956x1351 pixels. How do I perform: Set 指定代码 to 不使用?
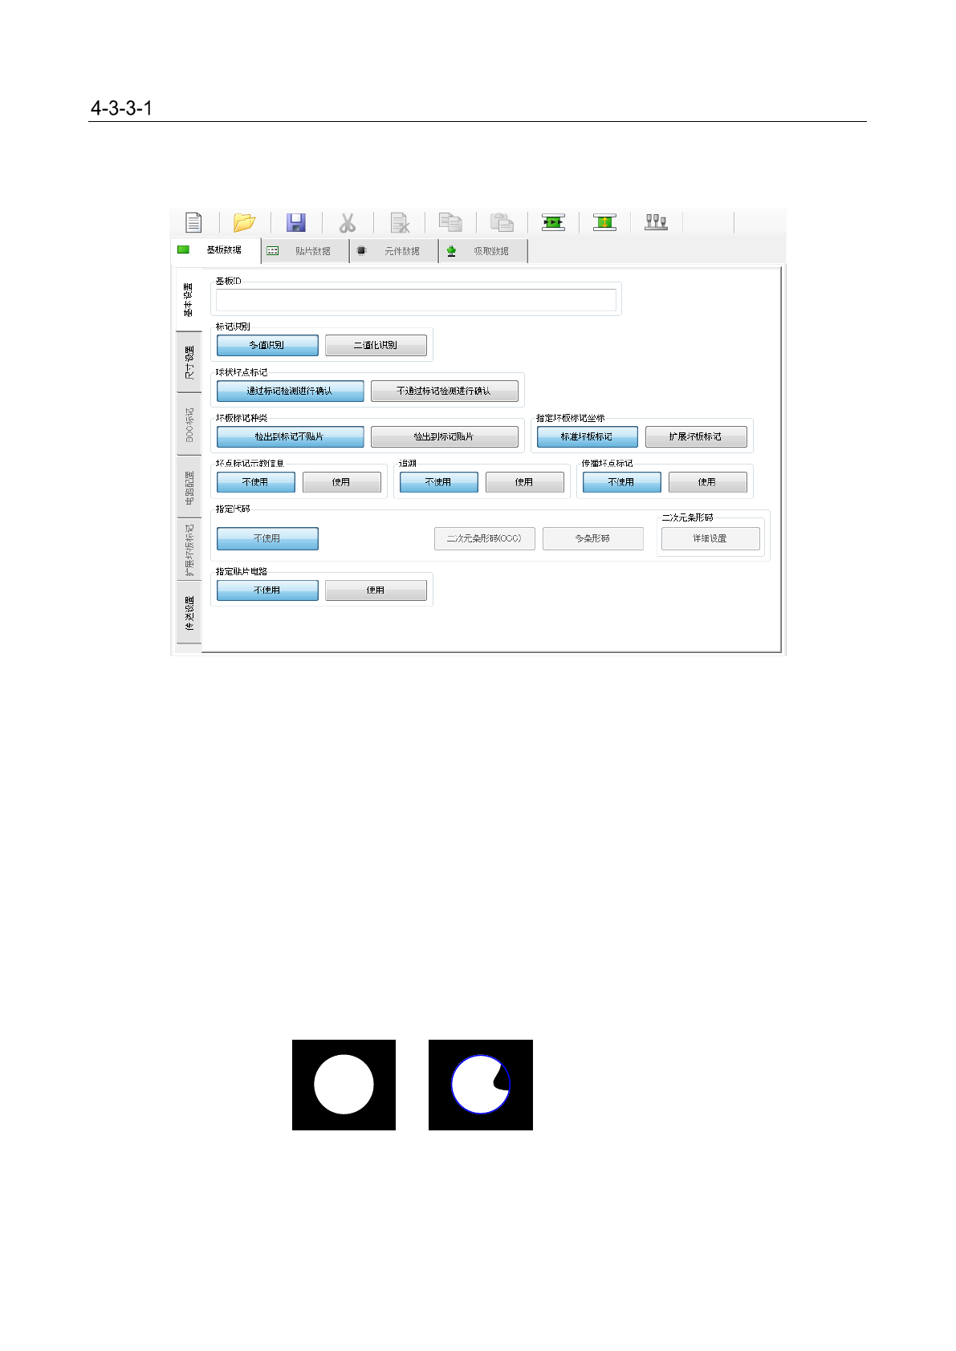tap(267, 538)
